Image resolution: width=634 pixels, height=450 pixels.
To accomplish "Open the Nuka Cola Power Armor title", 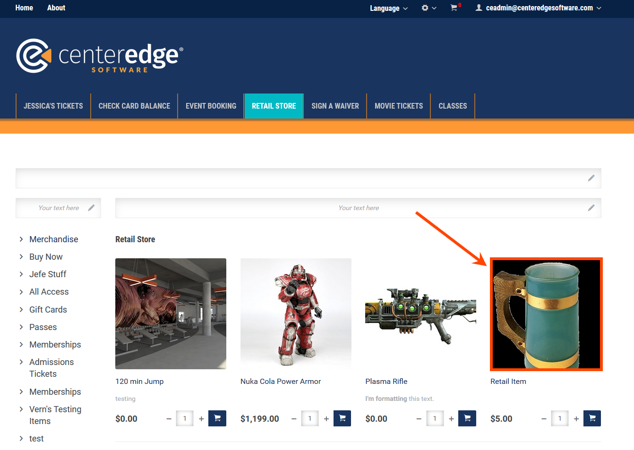I will tap(281, 382).
